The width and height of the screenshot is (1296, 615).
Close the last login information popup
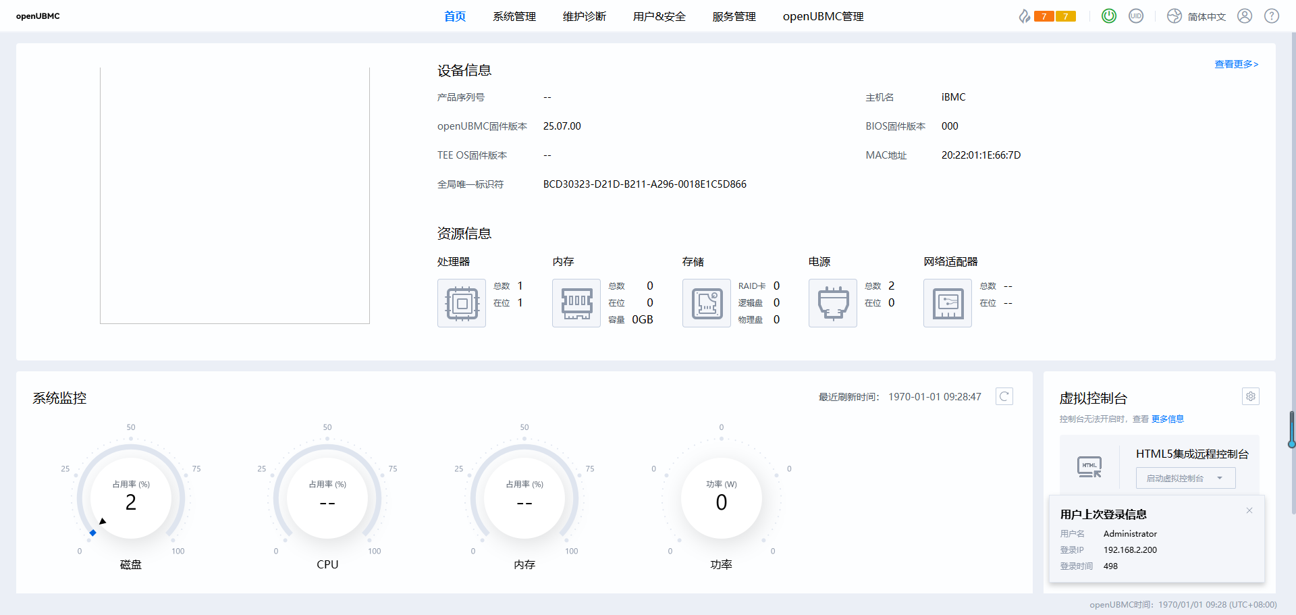(x=1249, y=510)
